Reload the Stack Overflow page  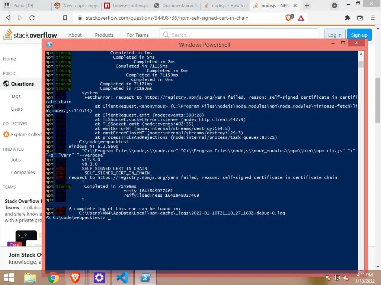point(32,18)
